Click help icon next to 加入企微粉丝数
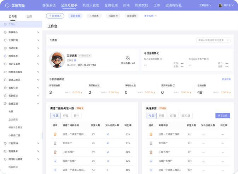The width and height of the screenshot is (238, 174). pos(161,59)
